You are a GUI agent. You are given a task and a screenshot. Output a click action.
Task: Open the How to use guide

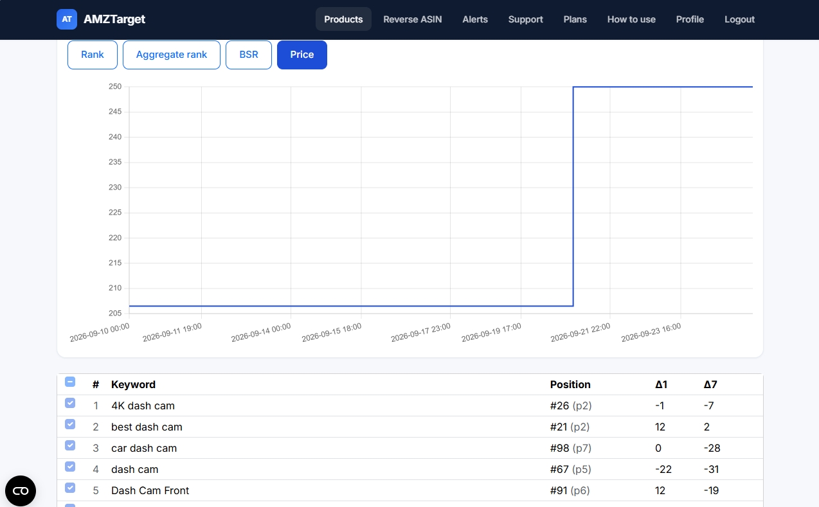coord(631,19)
